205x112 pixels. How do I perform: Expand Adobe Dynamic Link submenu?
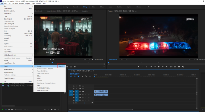tap(17, 55)
